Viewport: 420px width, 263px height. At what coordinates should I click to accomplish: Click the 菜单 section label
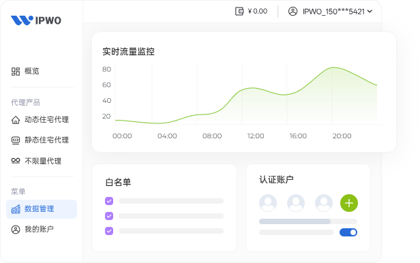[18, 191]
